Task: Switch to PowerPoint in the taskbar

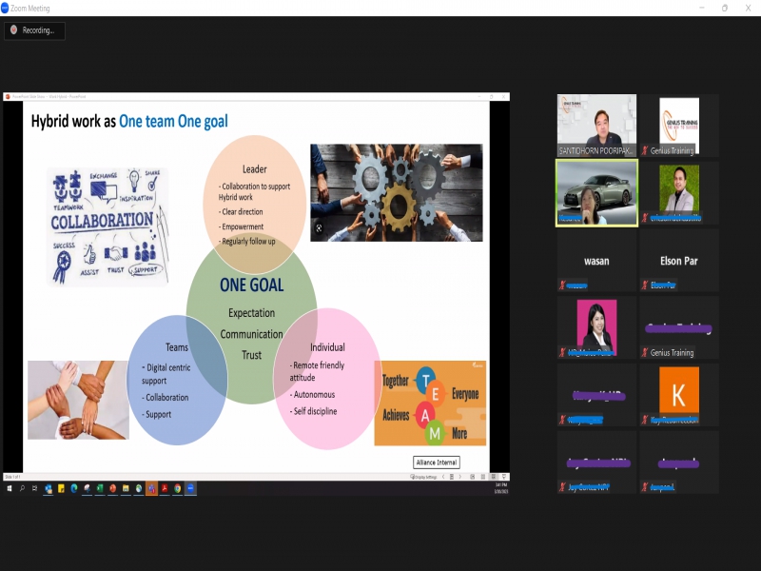Action: pyautogui.click(x=112, y=488)
